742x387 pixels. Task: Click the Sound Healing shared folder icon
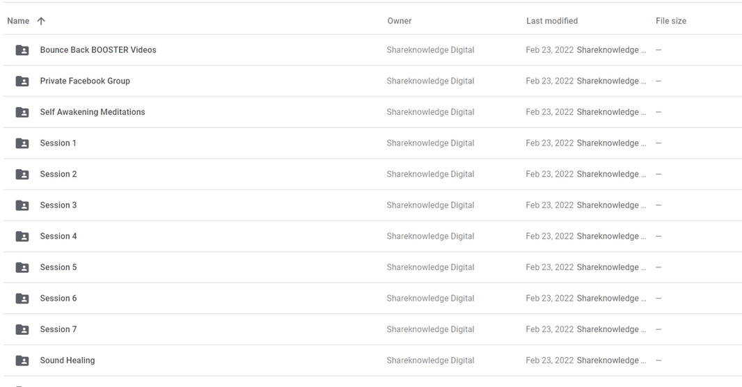[x=22, y=361]
